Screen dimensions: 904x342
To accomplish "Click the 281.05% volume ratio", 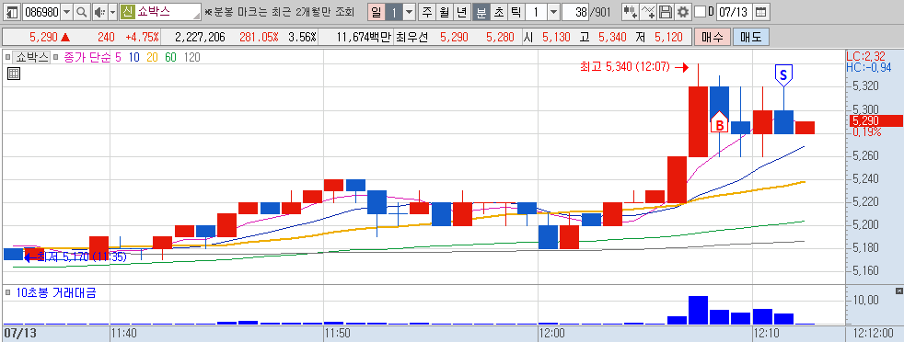I will [259, 38].
